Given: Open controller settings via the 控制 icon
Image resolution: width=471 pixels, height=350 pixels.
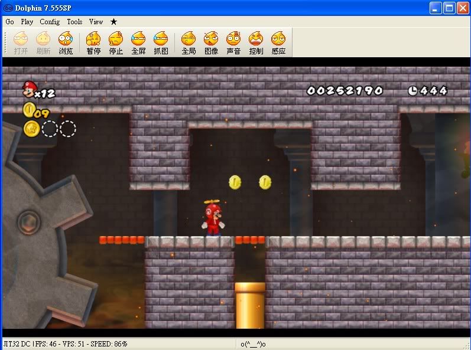Looking at the screenshot, I should click(256, 43).
